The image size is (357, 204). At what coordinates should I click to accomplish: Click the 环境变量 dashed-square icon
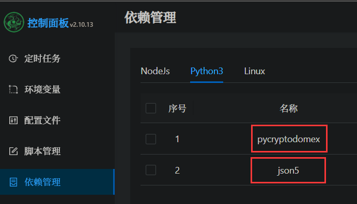point(13,90)
